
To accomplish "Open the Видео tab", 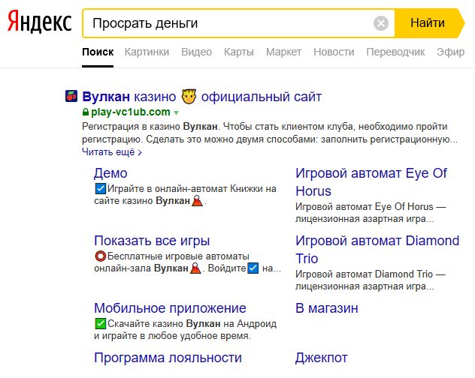I will [197, 52].
